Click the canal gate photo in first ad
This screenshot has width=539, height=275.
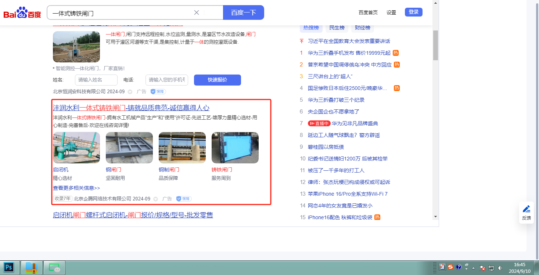pos(76,47)
